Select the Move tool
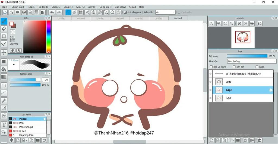The image size is (278, 144). pyautogui.click(x=4, y=53)
